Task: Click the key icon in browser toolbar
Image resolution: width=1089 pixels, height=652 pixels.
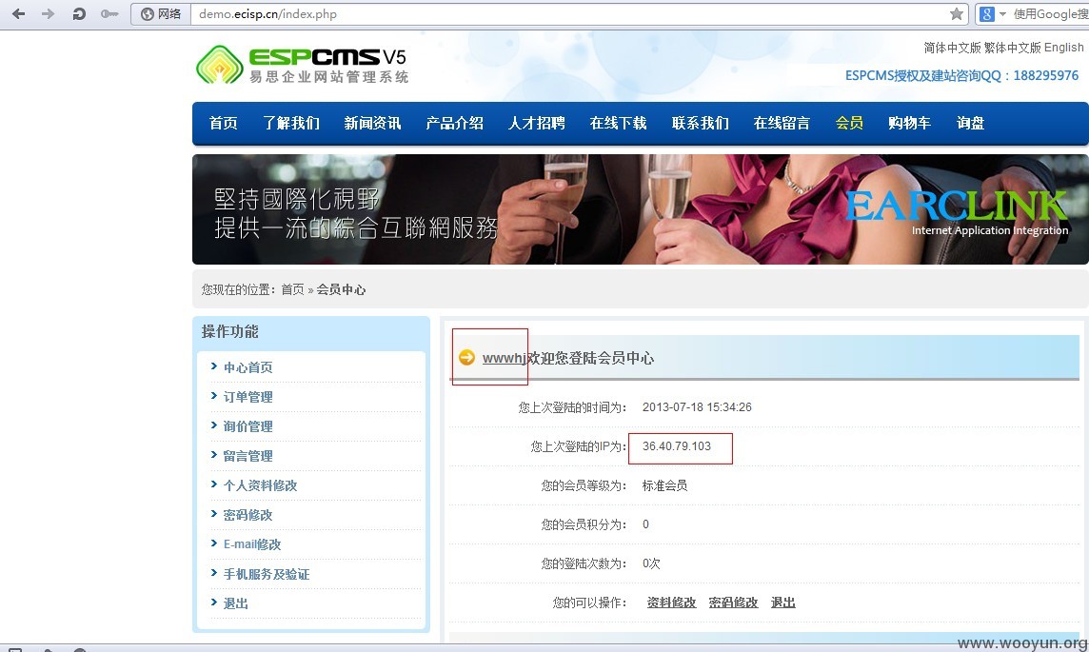Action: pyautogui.click(x=109, y=14)
